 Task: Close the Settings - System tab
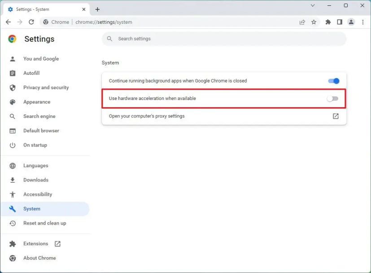84,9
